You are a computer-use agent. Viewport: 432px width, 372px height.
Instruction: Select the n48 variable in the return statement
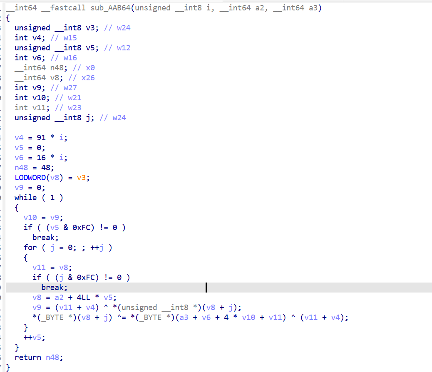coord(52,357)
